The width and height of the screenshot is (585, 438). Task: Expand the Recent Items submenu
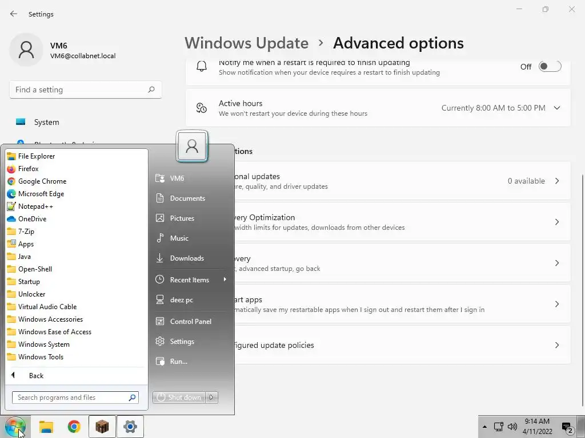coord(191,279)
